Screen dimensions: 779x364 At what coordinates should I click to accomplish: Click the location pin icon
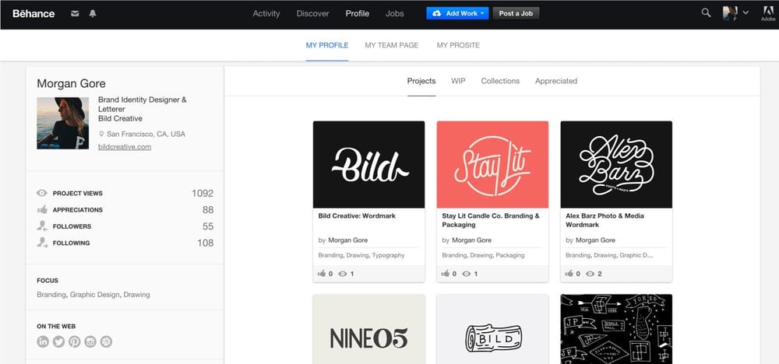tap(101, 135)
